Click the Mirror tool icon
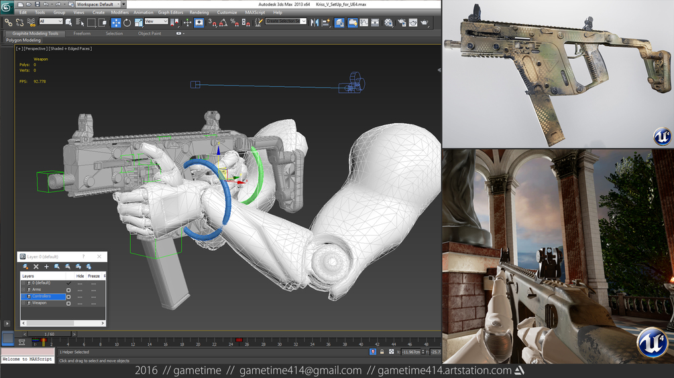The image size is (674, 378). pyautogui.click(x=315, y=22)
